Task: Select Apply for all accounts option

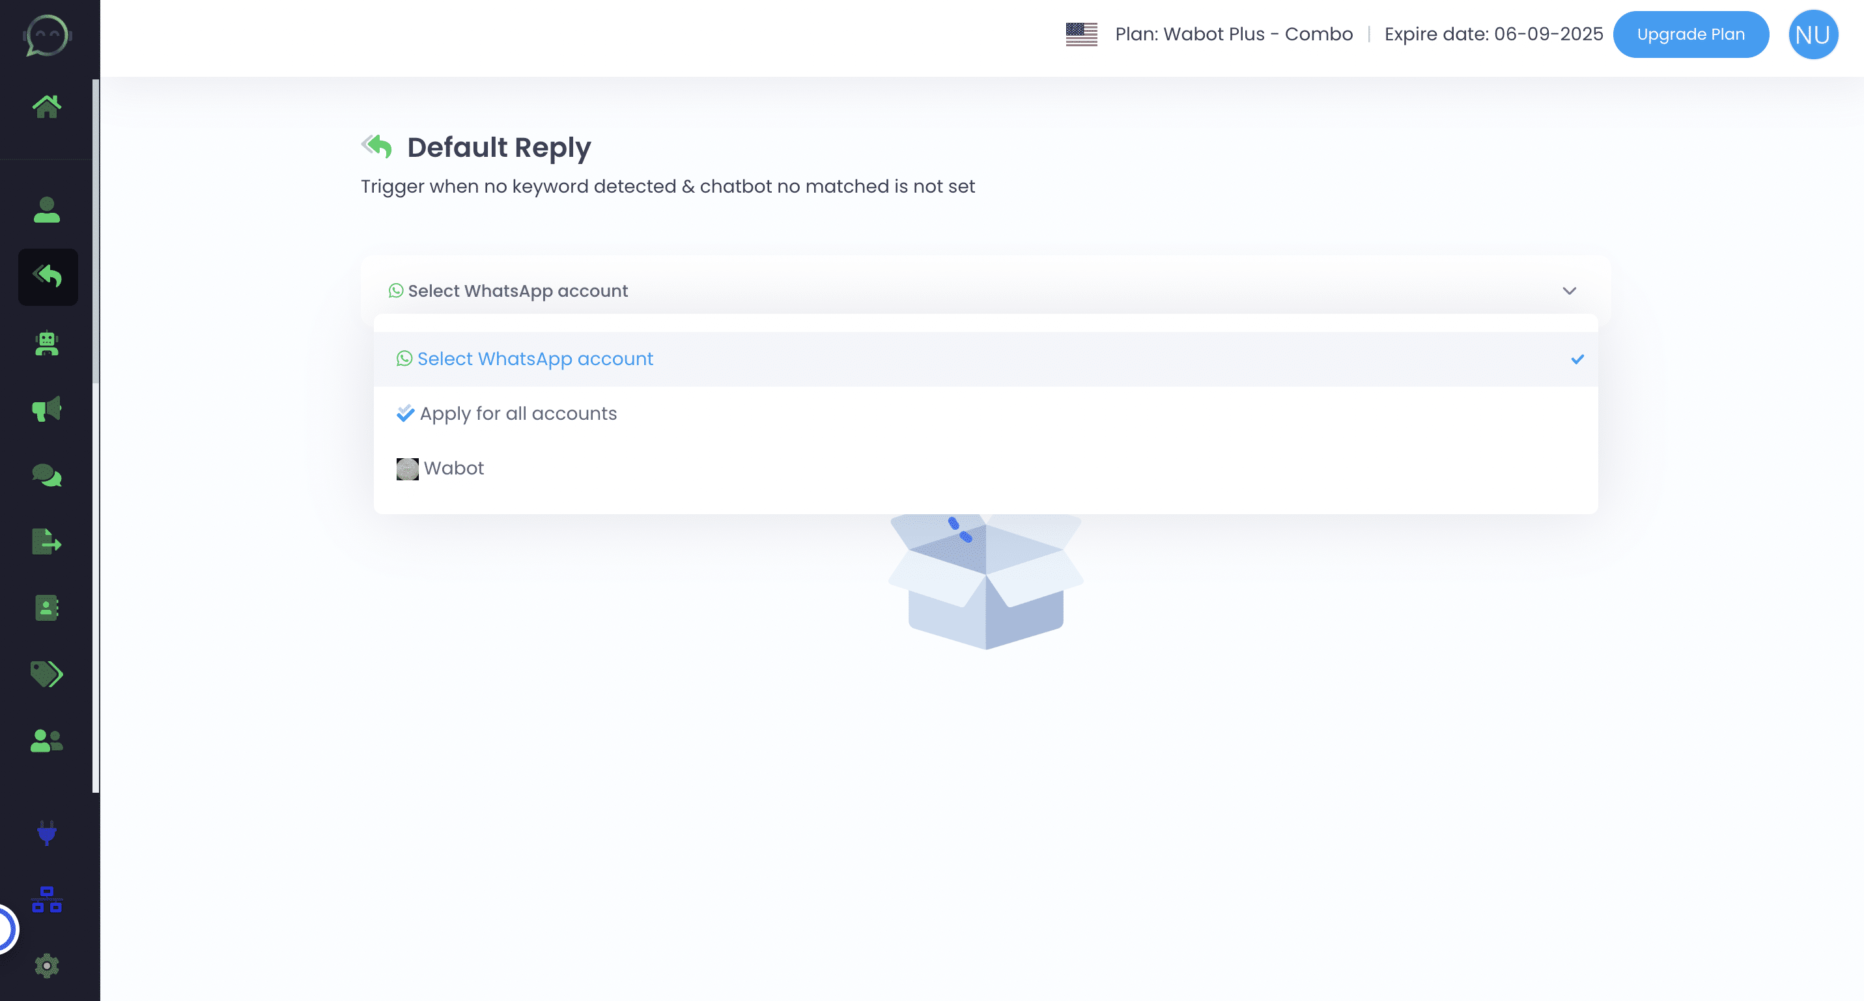Action: 518,414
